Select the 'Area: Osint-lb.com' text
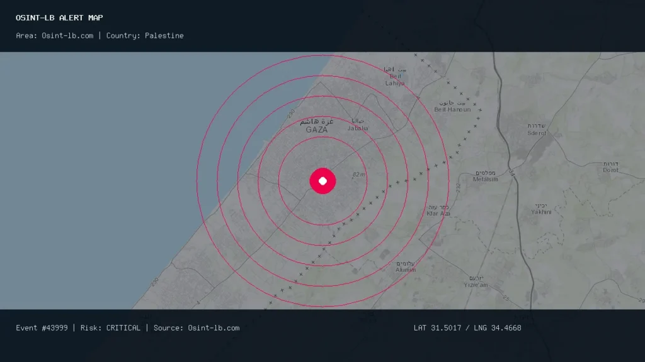The image size is (645, 362). 55,36
